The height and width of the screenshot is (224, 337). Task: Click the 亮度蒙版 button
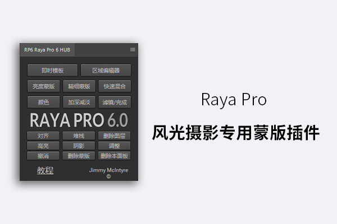[x=43, y=86]
